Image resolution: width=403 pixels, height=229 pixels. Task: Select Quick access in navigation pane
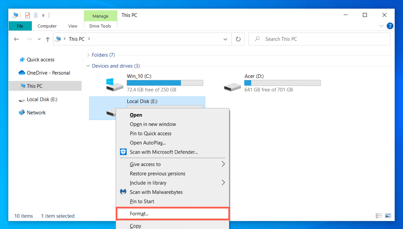(x=41, y=59)
